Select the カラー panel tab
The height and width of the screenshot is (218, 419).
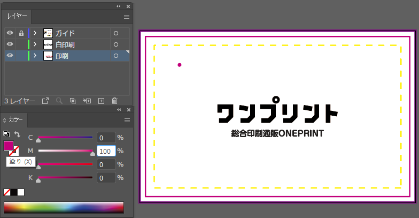tap(15, 120)
